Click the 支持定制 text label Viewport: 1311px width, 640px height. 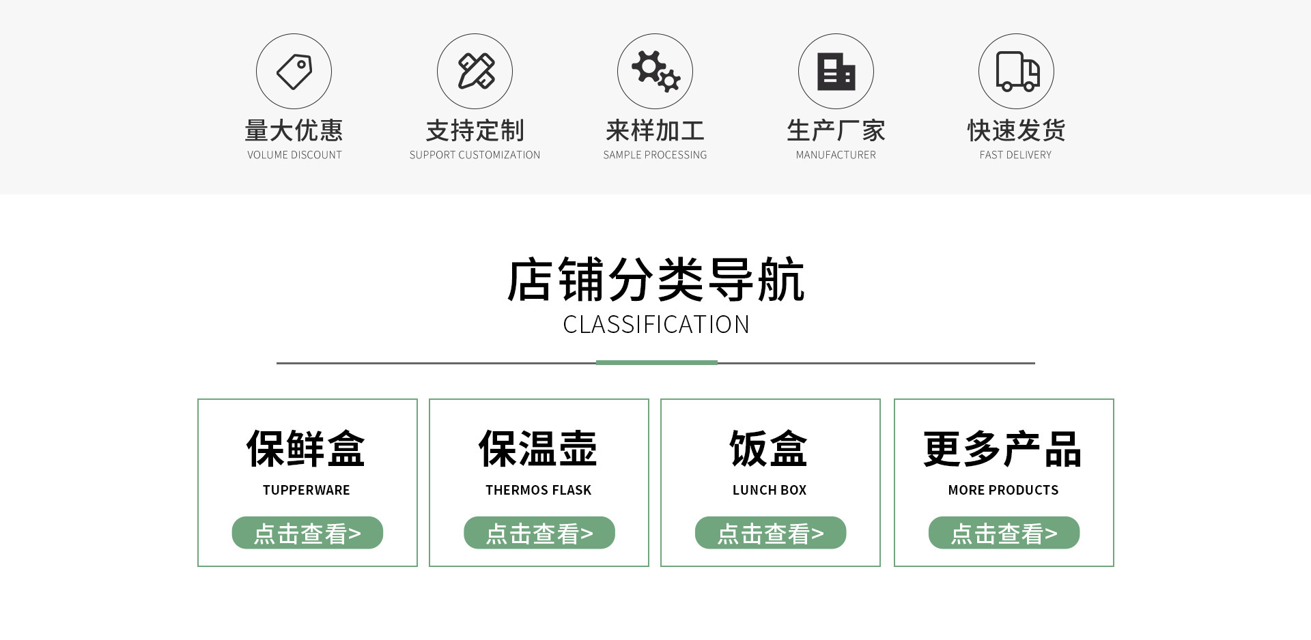pos(475,130)
